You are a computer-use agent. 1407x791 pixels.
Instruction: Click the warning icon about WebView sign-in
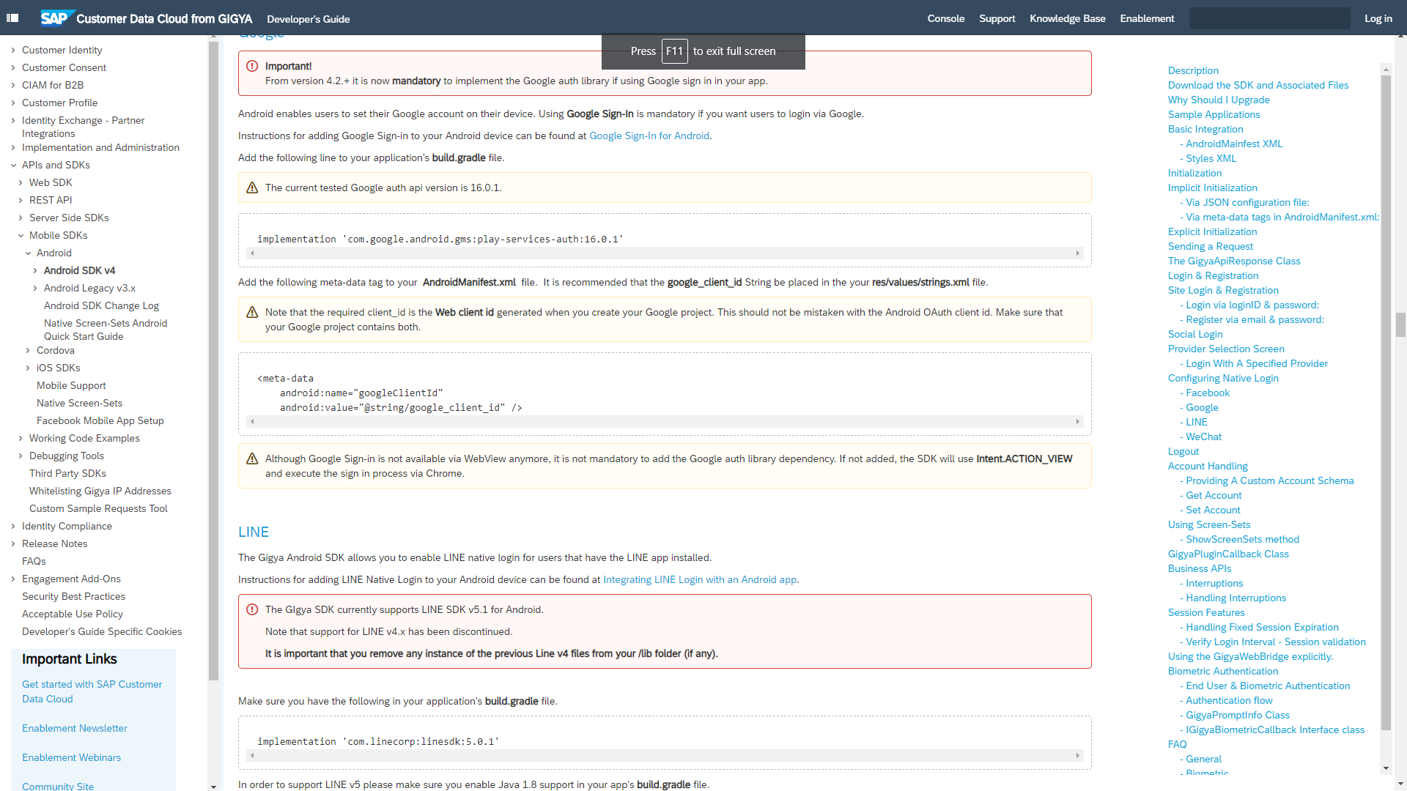click(252, 458)
